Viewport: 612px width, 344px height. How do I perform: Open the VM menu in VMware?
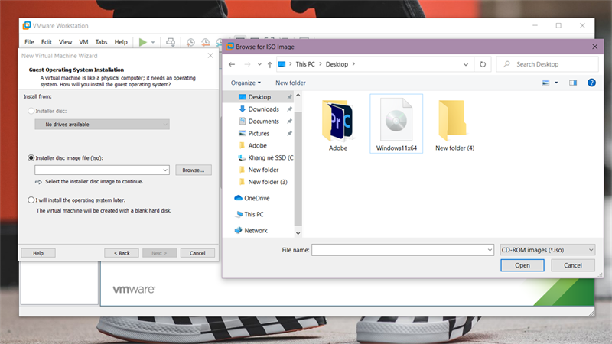point(84,42)
